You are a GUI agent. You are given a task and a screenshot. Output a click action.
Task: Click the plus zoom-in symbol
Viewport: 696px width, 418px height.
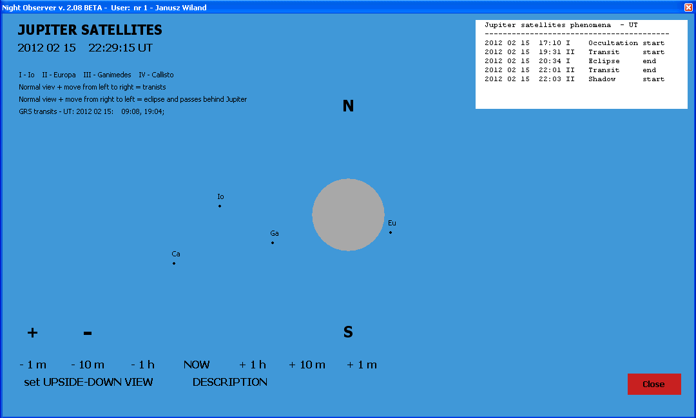pos(32,332)
